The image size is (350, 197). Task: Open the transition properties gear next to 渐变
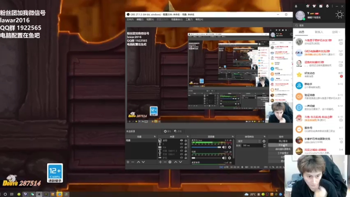point(264,141)
